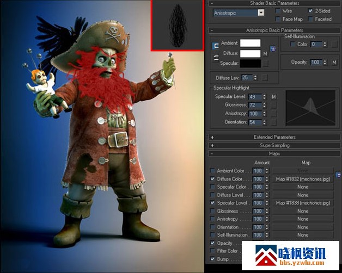Click the Orientation map slot button
Viewport: 342px width, 273px height.
point(274,122)
